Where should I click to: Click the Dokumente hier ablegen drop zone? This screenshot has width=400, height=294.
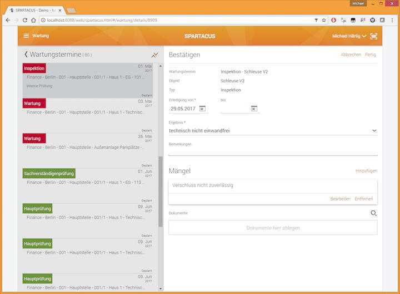(x=273, y=228)
